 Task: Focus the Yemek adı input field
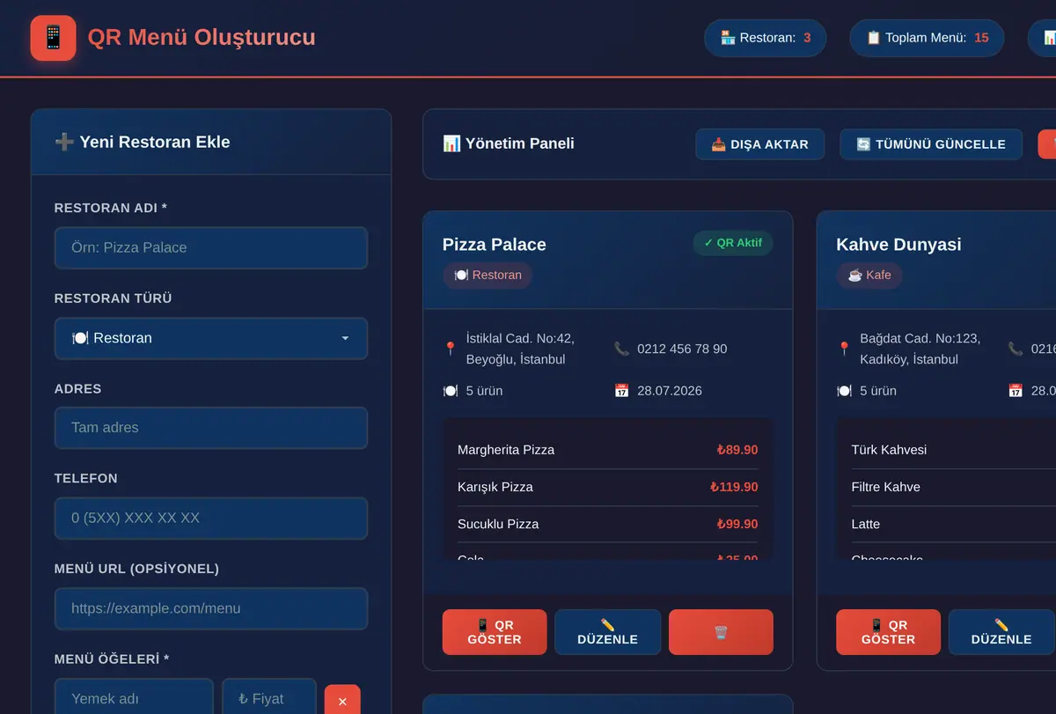pos(134,698)
